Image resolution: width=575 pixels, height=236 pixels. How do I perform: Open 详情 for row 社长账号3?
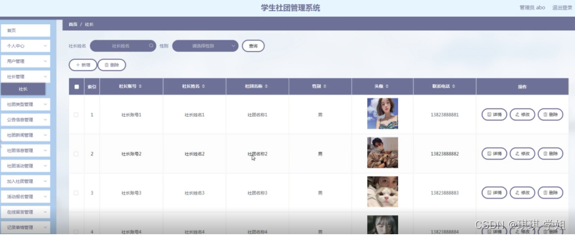tap(494, 193)
